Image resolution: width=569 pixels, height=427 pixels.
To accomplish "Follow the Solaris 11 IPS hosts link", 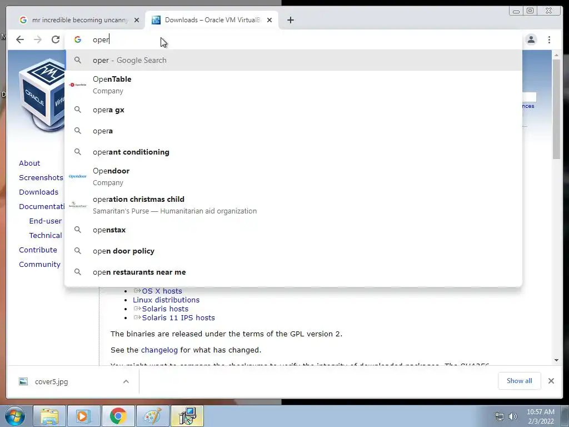I will [178, 317].
